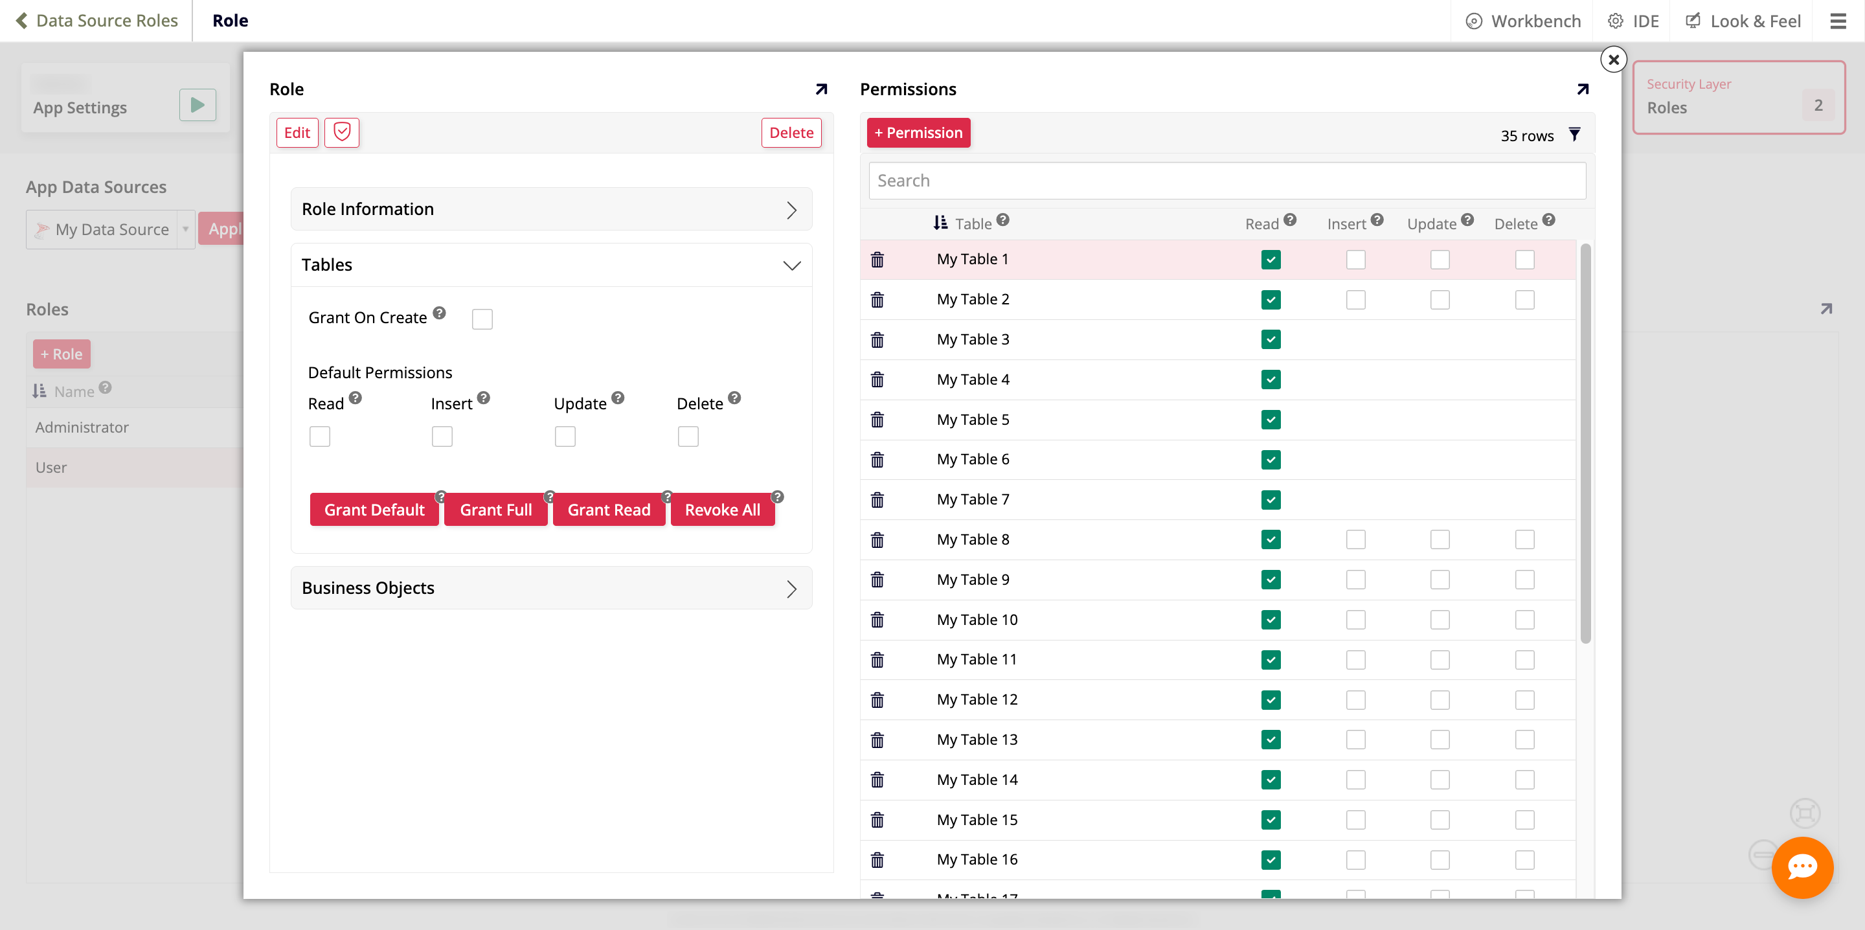1865x930 pixels.
Task: Close the role dialog with X icon
Action: point(1614,60)
